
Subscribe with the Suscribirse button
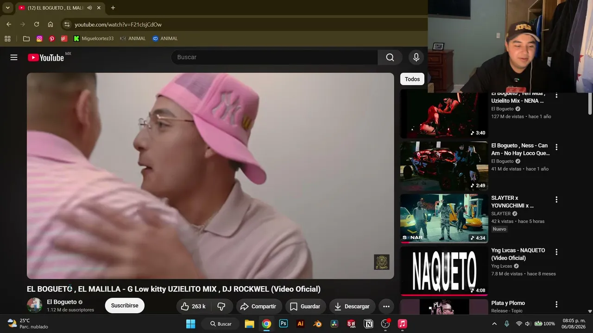(x=125, y=306)
